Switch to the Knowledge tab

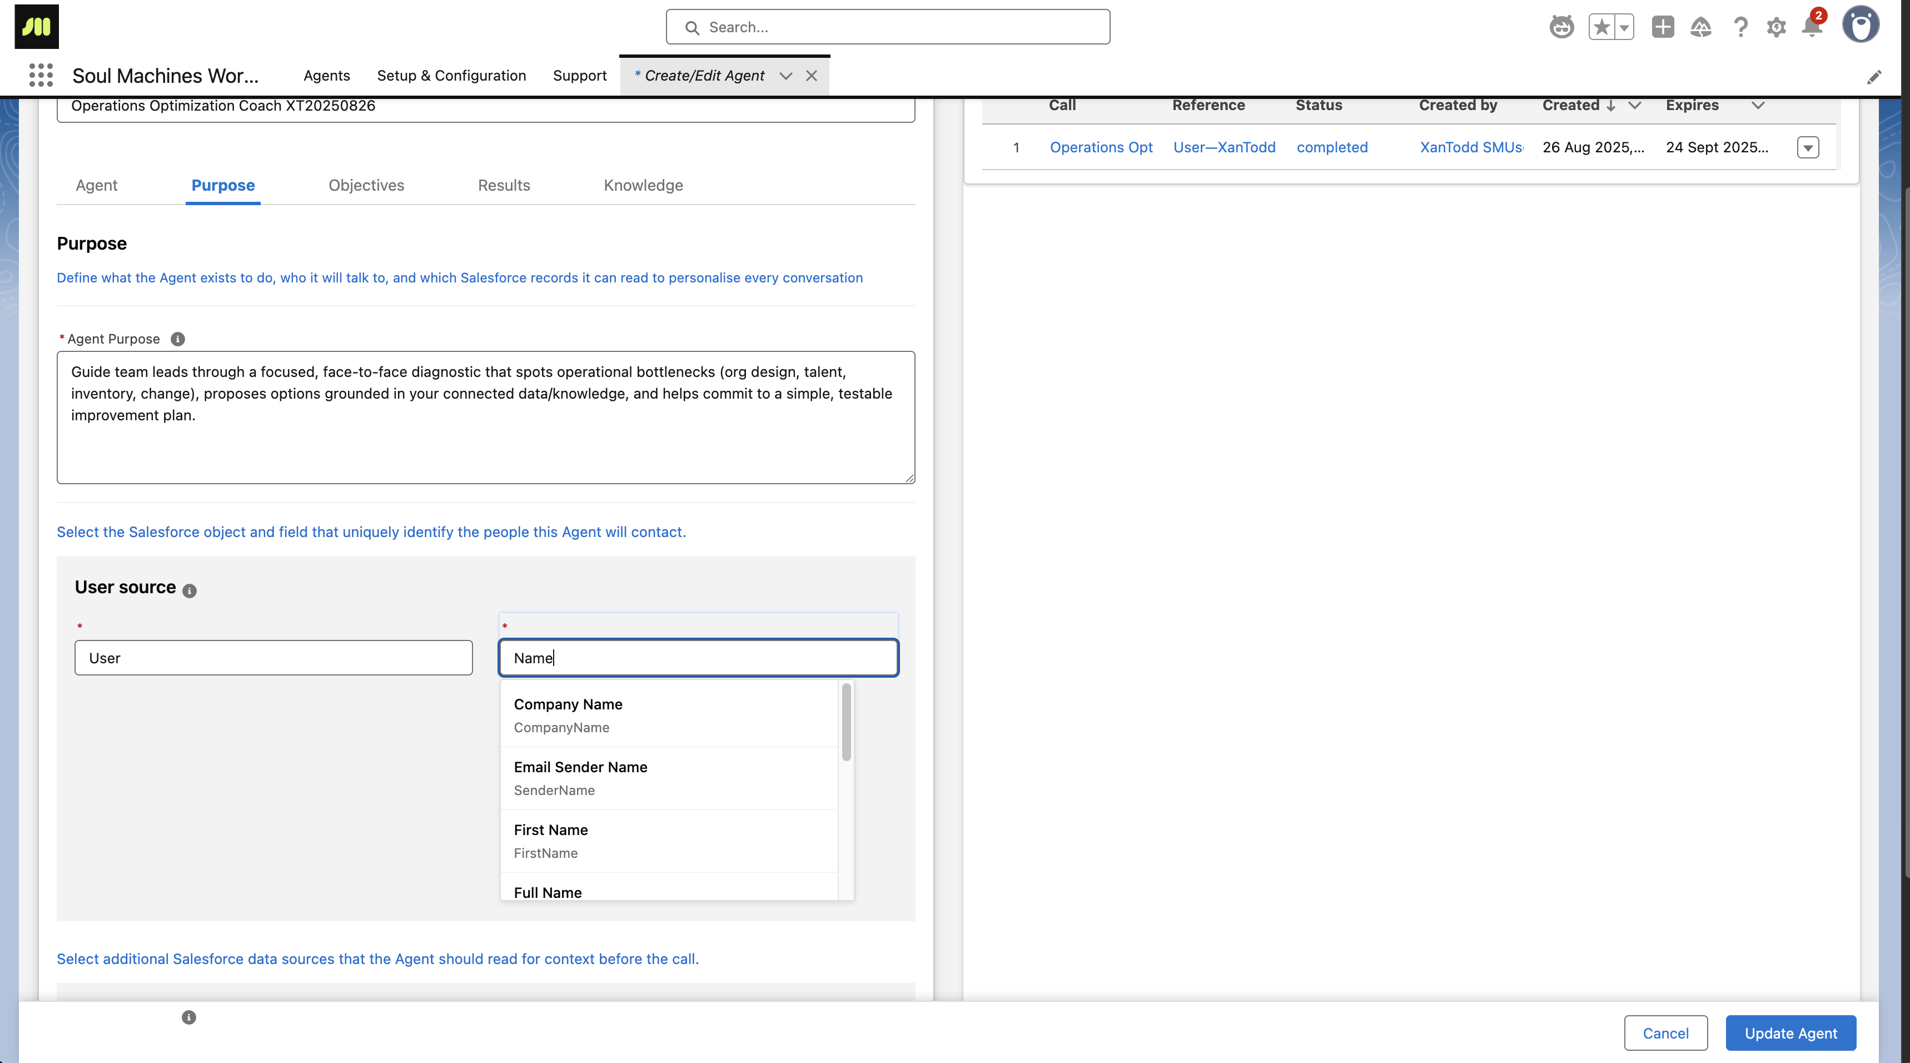click(643, 185)
